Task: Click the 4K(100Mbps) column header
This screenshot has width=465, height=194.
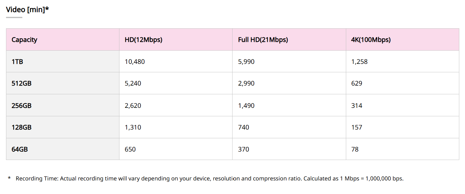Action: (371, 40)
